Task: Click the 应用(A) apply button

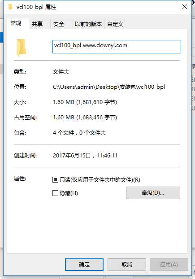Action: coord(169,265)
